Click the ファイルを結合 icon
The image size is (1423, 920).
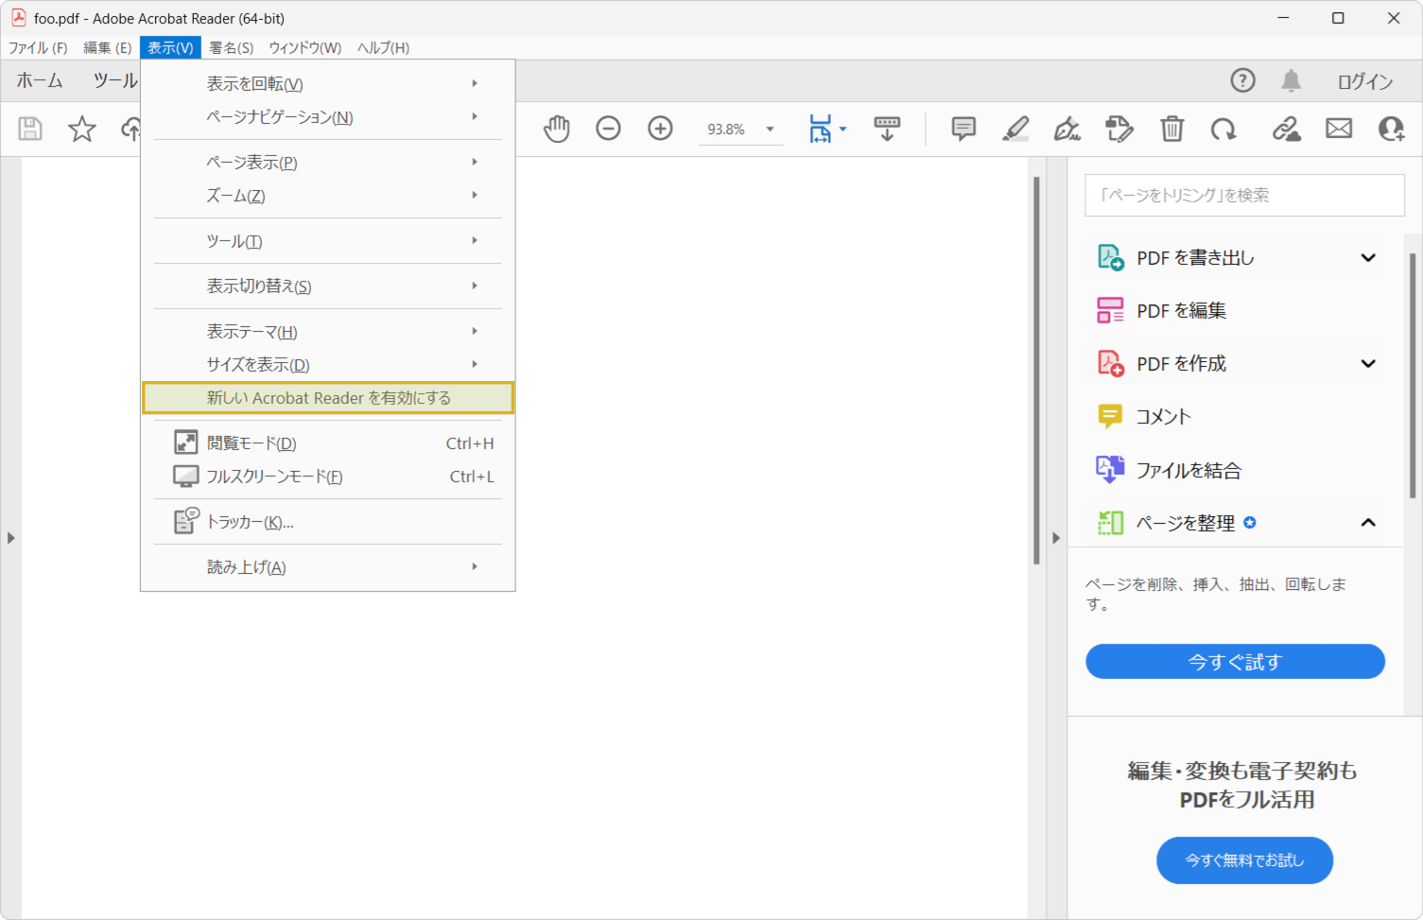click(1110, 469)
